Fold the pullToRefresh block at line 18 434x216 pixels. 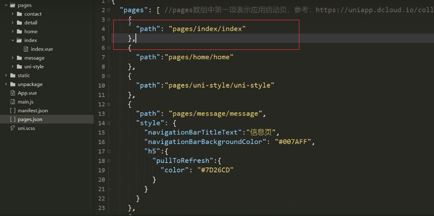[x=109, y=161]
